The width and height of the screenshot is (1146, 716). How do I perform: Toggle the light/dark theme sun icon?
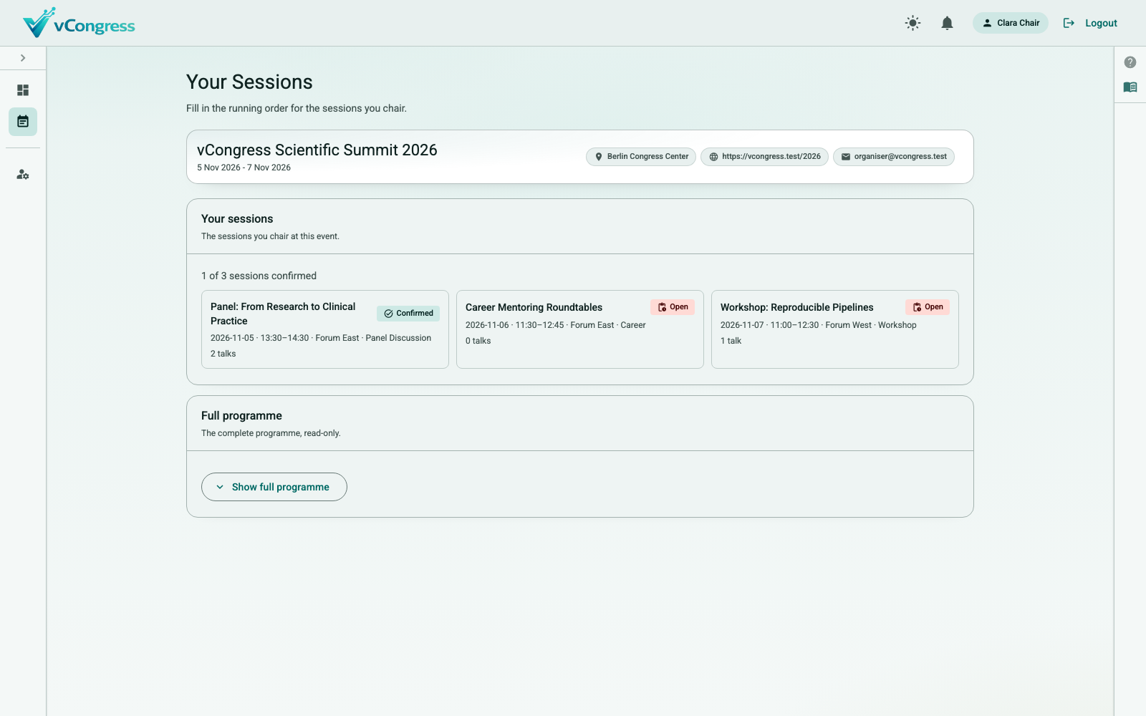tap(913, 23)
